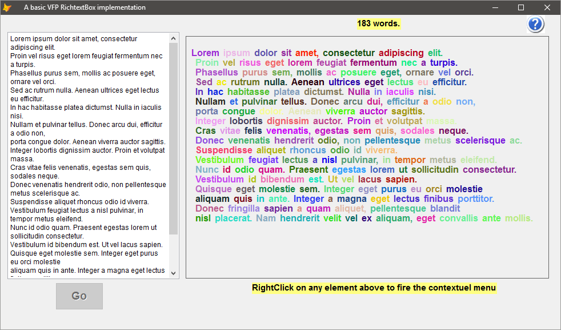The width and height of the screenshot is (561, 330).
Task: Click the red word Suspendisse
Action: 222,150
